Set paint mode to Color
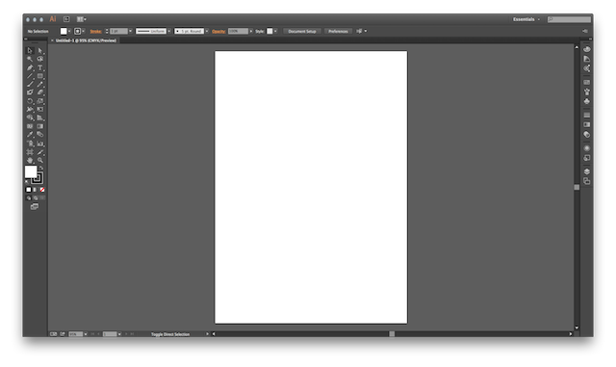This screenshot has width=616, height=367. click(28, 190)
